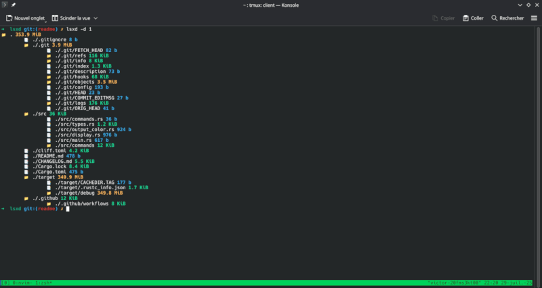Click the Rechercher magnifier icon
This screenshot has width=542, height=288.
[x=494, y=18]
